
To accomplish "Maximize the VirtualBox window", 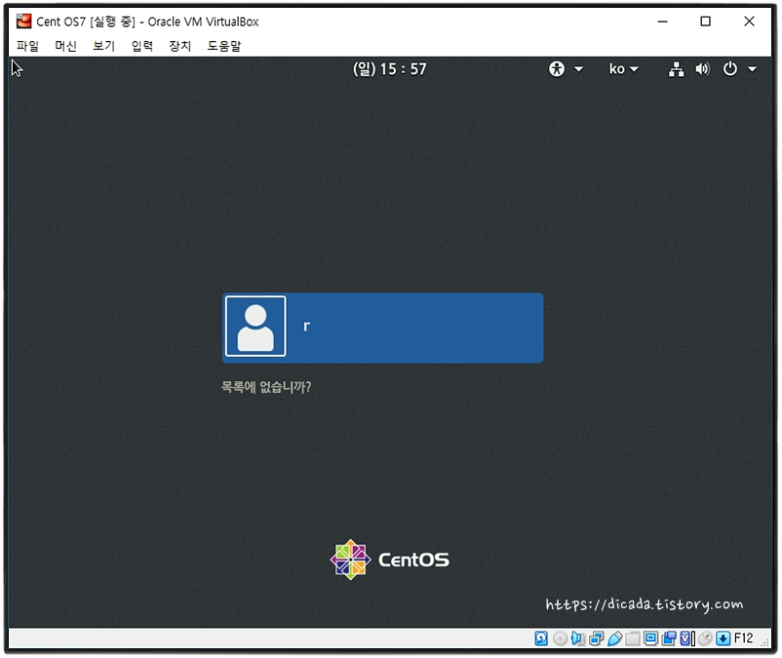I will [x=705, y=21].
